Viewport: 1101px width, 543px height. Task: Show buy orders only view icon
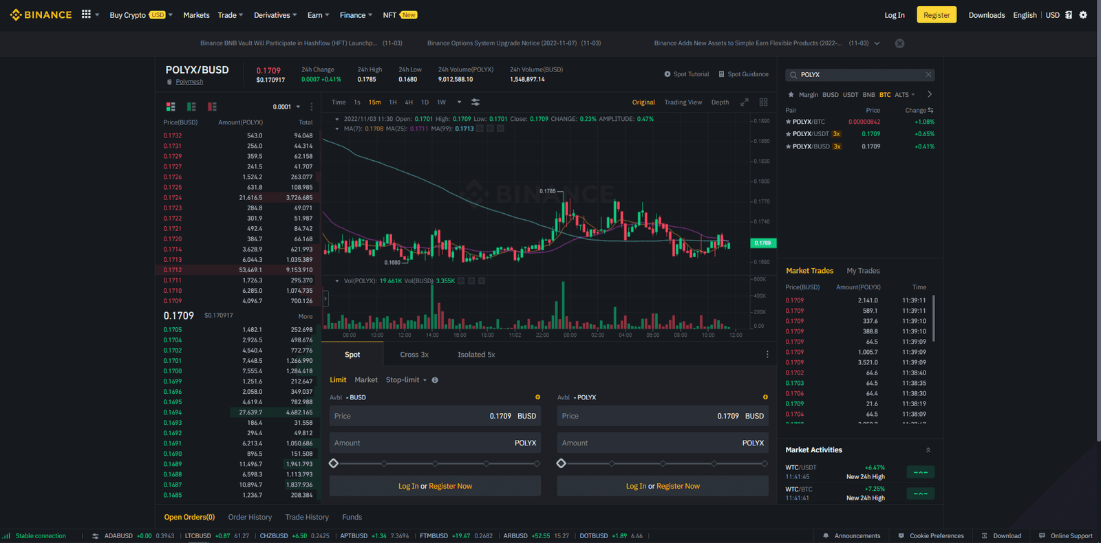point(191,107)
